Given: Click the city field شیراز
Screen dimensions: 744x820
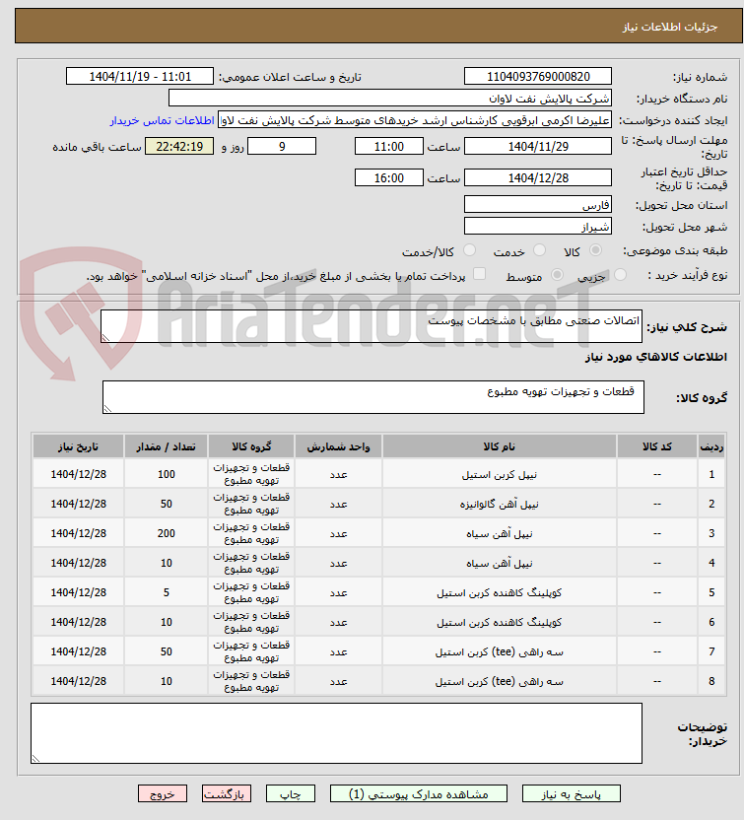Looking at the screenshot, I should click(x=537, y=227).
